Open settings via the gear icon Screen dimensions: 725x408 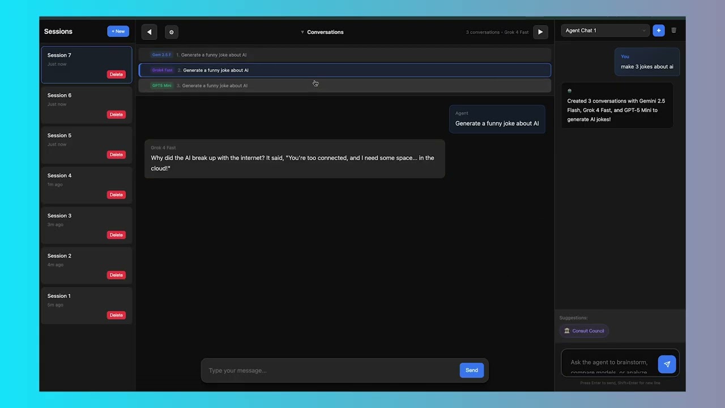(172, 32)
